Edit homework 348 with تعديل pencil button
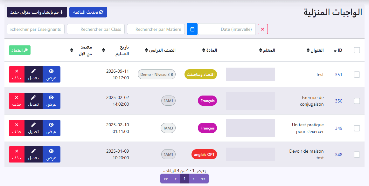This screenshot has width=369, height=186. click(33, 154)
